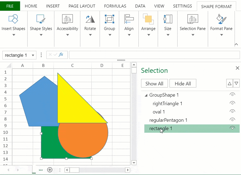Click the three-dot options beside name box

[x=41, y=55]
